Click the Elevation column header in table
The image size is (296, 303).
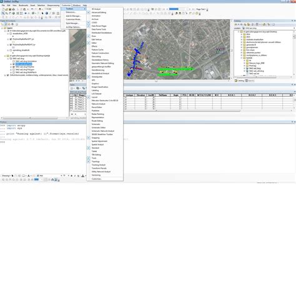coord(141,95)
